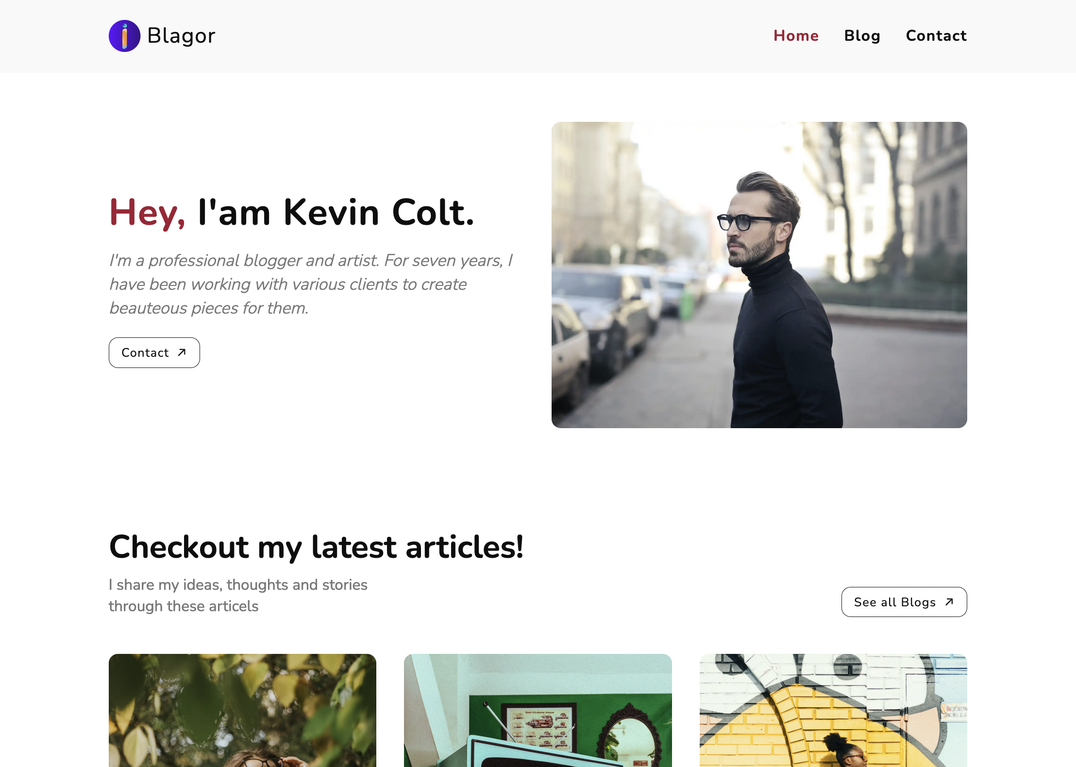The height and width of the screenshot is (767, 1076).
Task: Open the article with yellow brick mural image
Action: pos(833,710)
